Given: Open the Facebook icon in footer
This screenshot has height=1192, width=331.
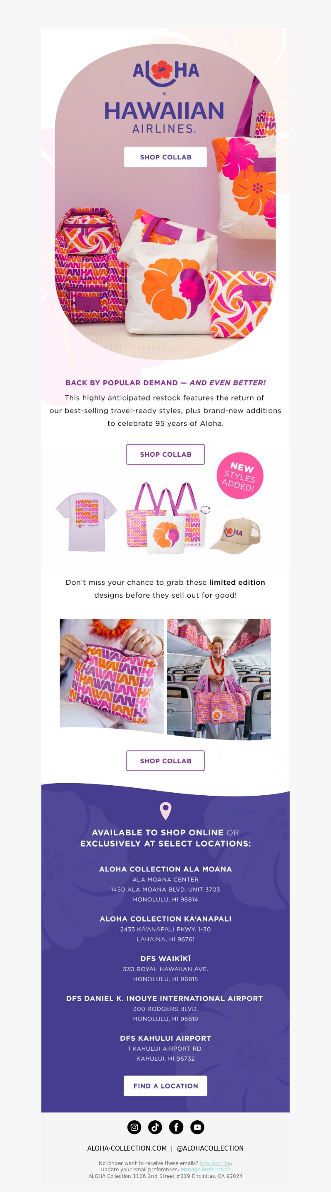Looking at the screenshot, I should click(x=176, y=1127).
